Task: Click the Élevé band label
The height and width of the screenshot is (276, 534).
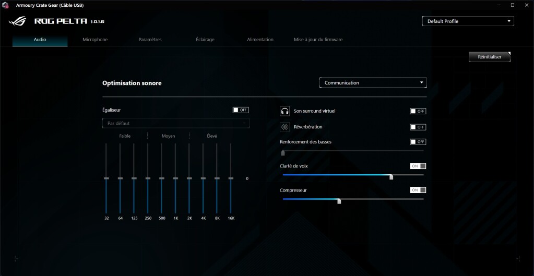Action: tap(211, 136)
